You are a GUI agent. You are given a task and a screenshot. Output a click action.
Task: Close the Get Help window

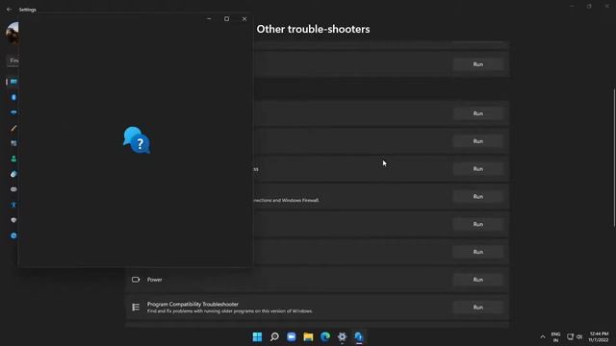click(x=244, y=19)
